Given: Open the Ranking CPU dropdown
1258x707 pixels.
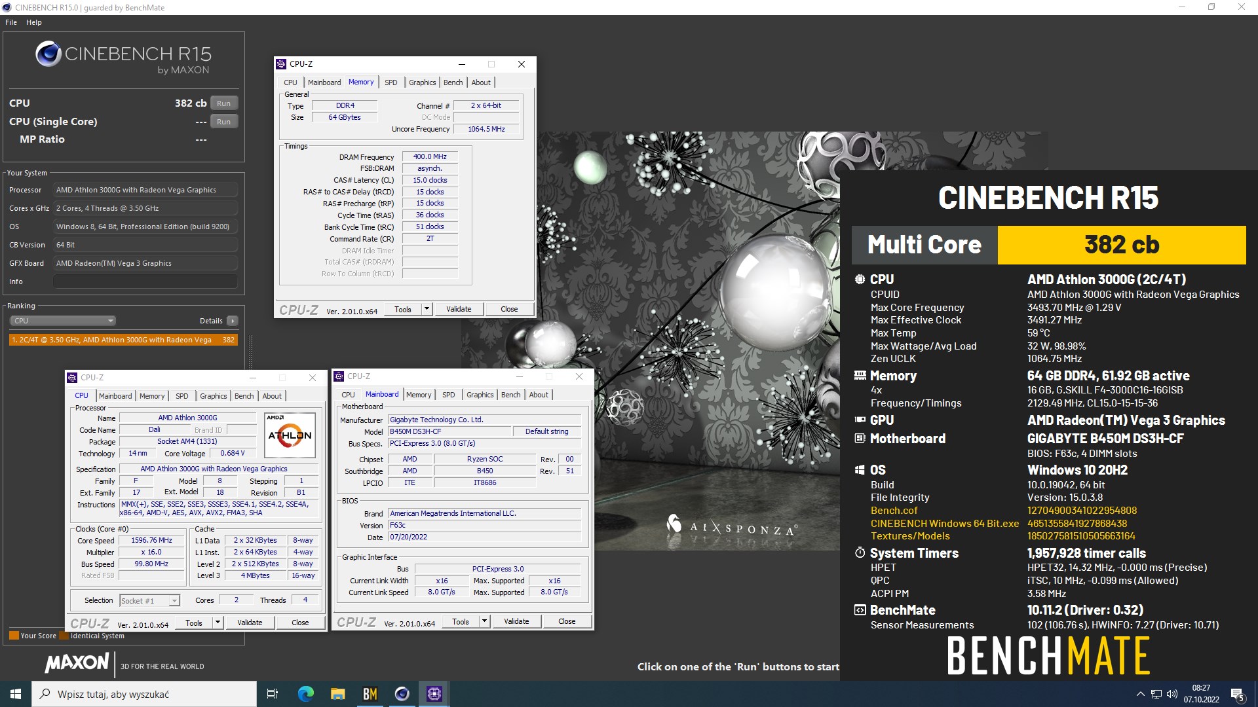Looking at the screenshot, I should tap(63, 321).
